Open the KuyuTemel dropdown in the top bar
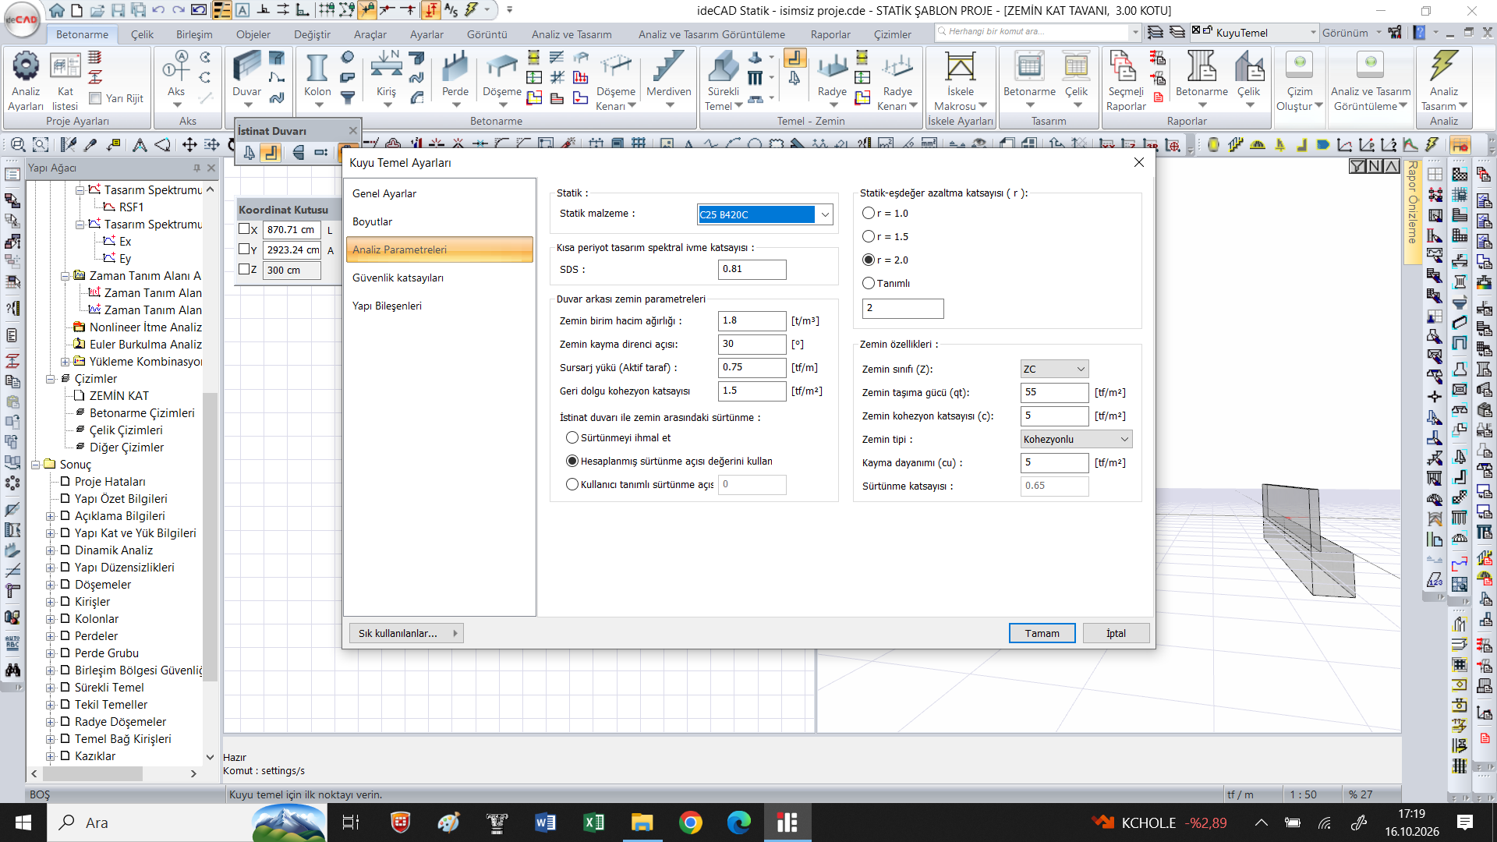The image size is (1497, 842). 1312,33
